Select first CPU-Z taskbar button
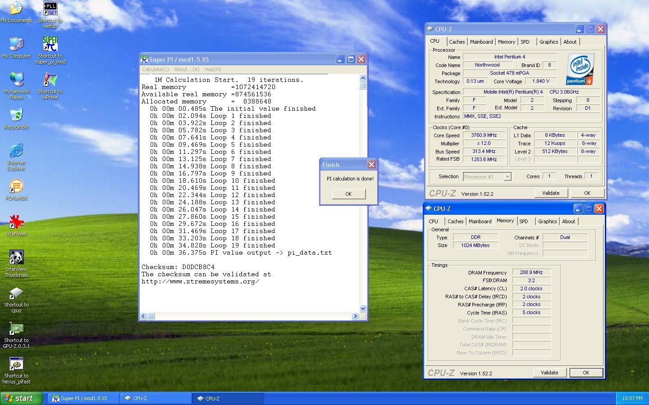 156,398
